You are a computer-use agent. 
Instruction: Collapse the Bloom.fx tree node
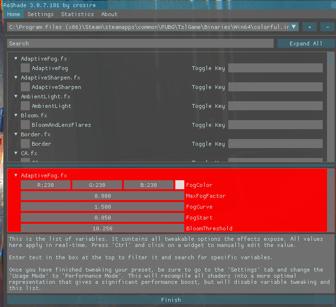[x=16, y=115]
